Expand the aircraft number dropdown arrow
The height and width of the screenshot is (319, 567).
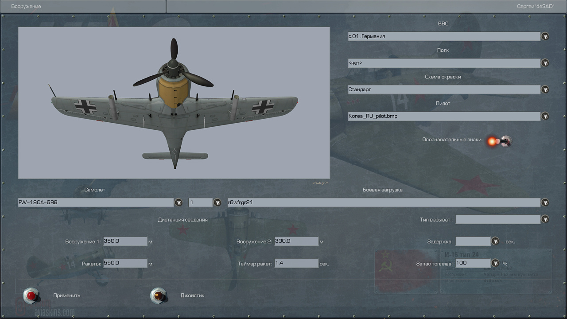pos(217,202)
